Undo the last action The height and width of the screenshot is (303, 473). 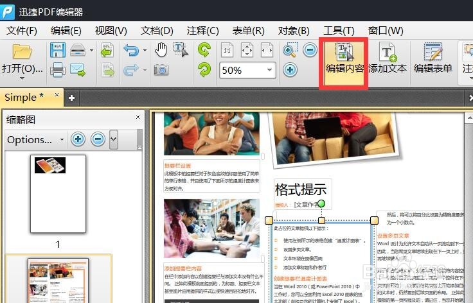pos(131,50)
